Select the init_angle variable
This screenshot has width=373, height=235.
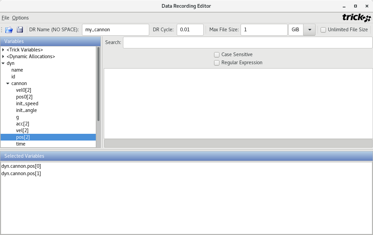pyautogui.click(x=27, y=111)
